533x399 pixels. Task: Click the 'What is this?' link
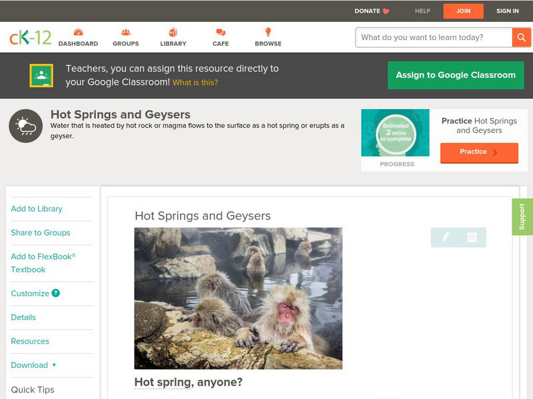click(195, 82)
